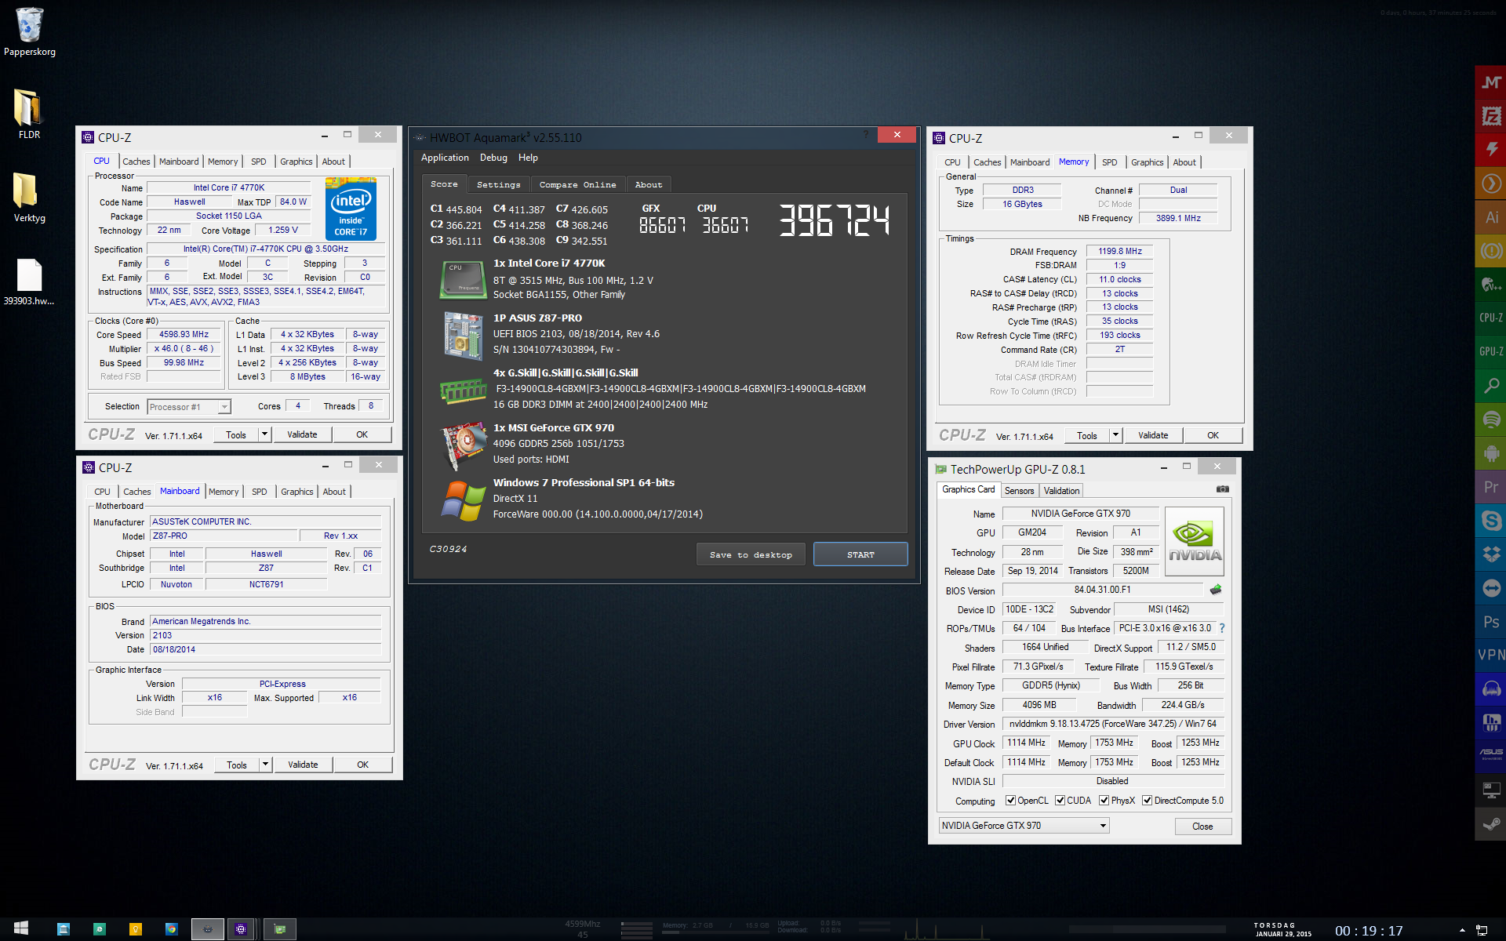Click the Core Speed 4598.93 MHz value
This screenshot has height=941, width=1506.
(x=184, y=334)
